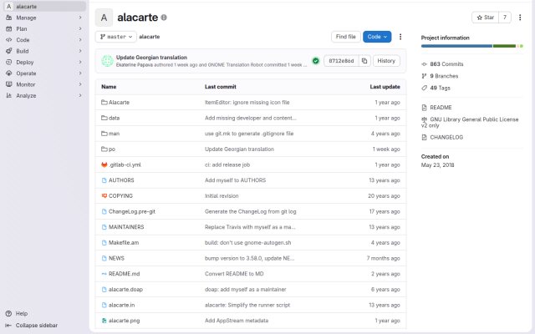
Task: Click the man folder icon
Action: tap(104, 134)
